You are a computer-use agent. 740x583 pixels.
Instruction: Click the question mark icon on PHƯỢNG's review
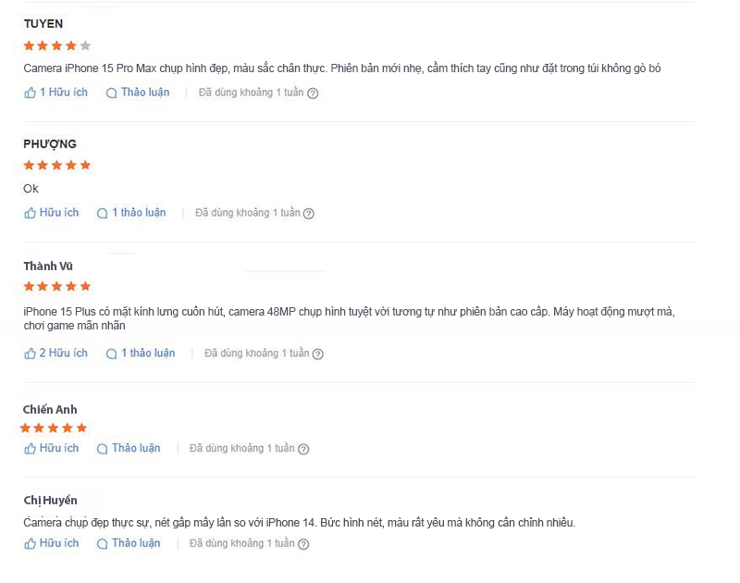(309, 214)
